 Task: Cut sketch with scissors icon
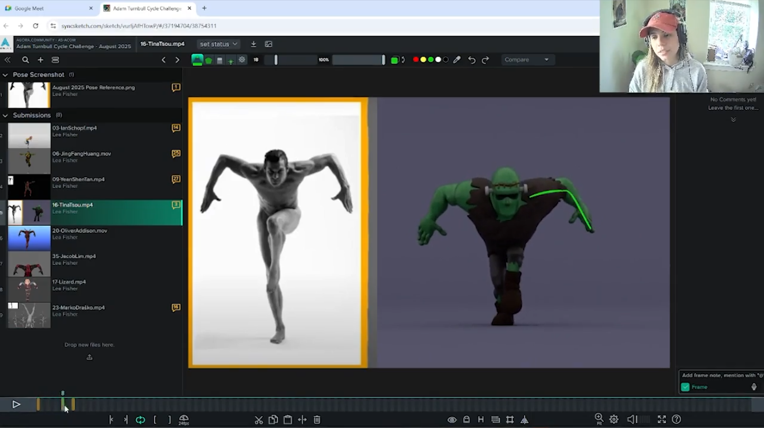click(x=258, y=419)
